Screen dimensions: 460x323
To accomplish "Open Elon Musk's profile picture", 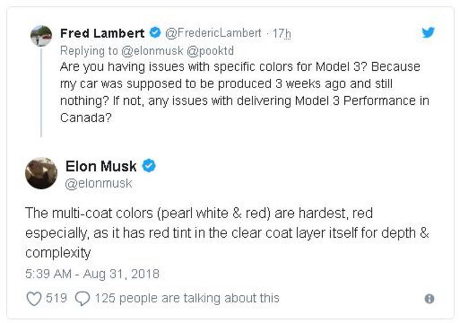I will pyautogui.click(x=41, y=173).
